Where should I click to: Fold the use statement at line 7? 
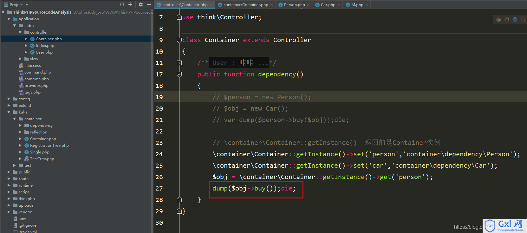point(179,17)
